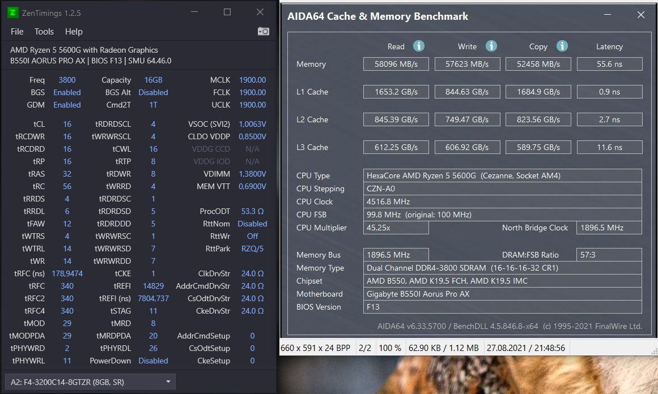Click the Freq value 3800 in ZenTimings

point(67,80)
